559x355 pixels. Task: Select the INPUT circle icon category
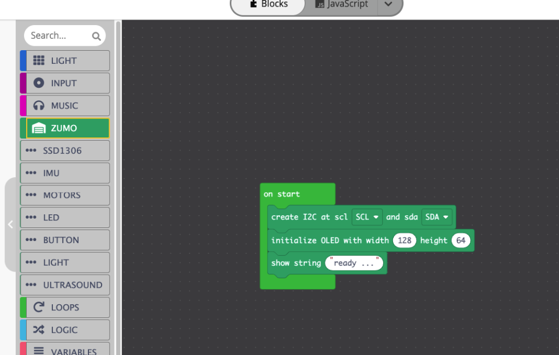coord(39,83)
